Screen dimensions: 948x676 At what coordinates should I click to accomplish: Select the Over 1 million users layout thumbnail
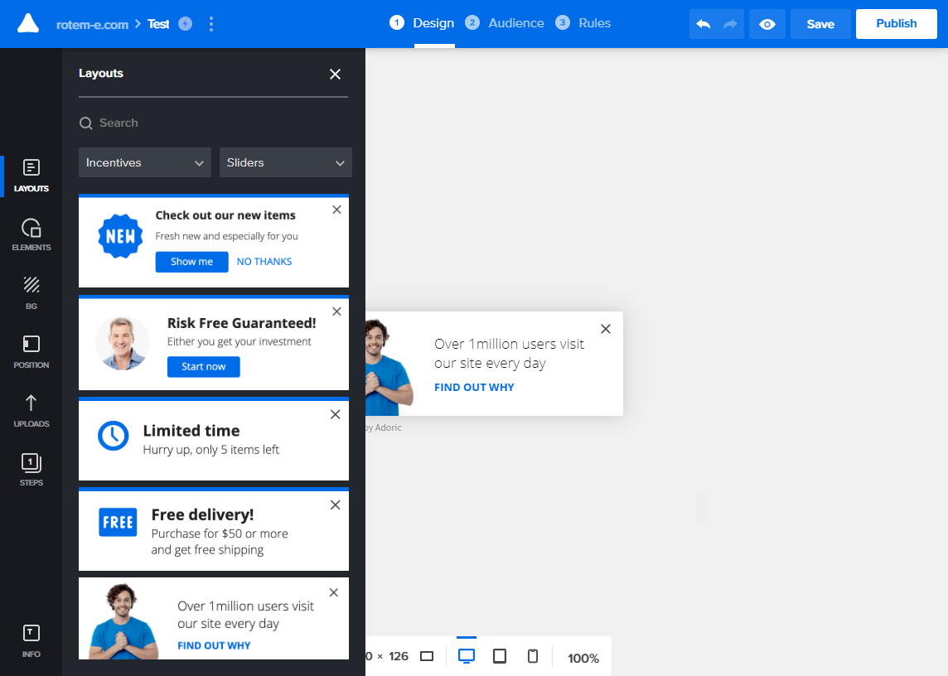click(x=214, y=619)
